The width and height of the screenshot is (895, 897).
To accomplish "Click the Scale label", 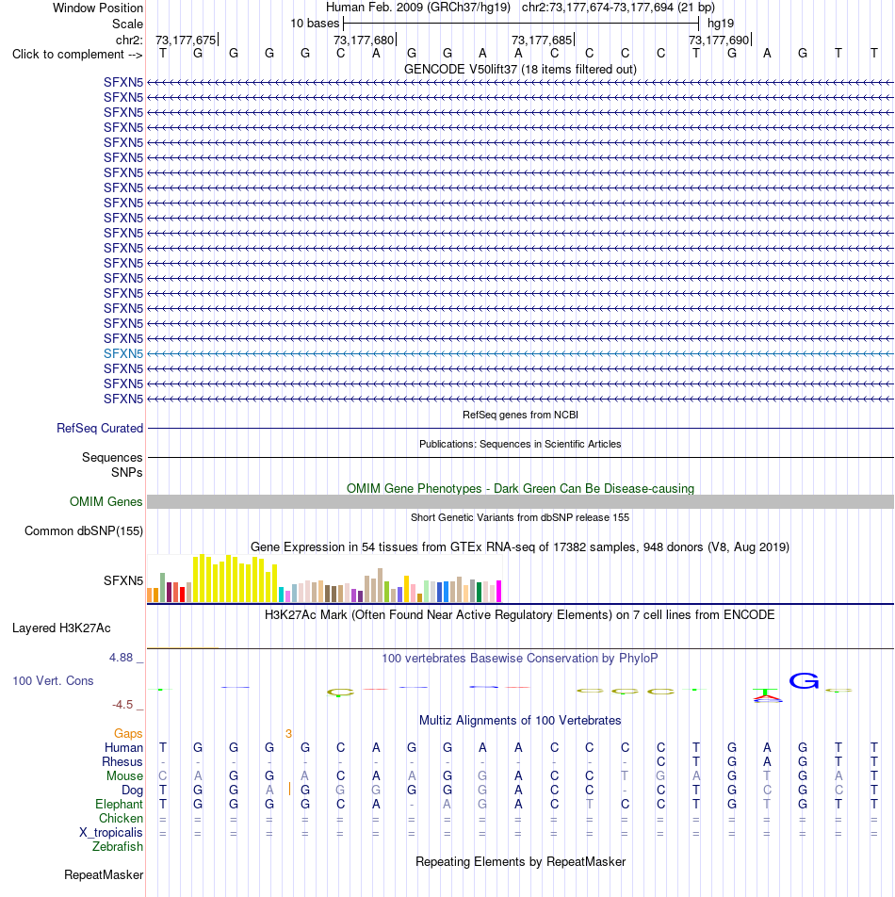I will 127,24.
